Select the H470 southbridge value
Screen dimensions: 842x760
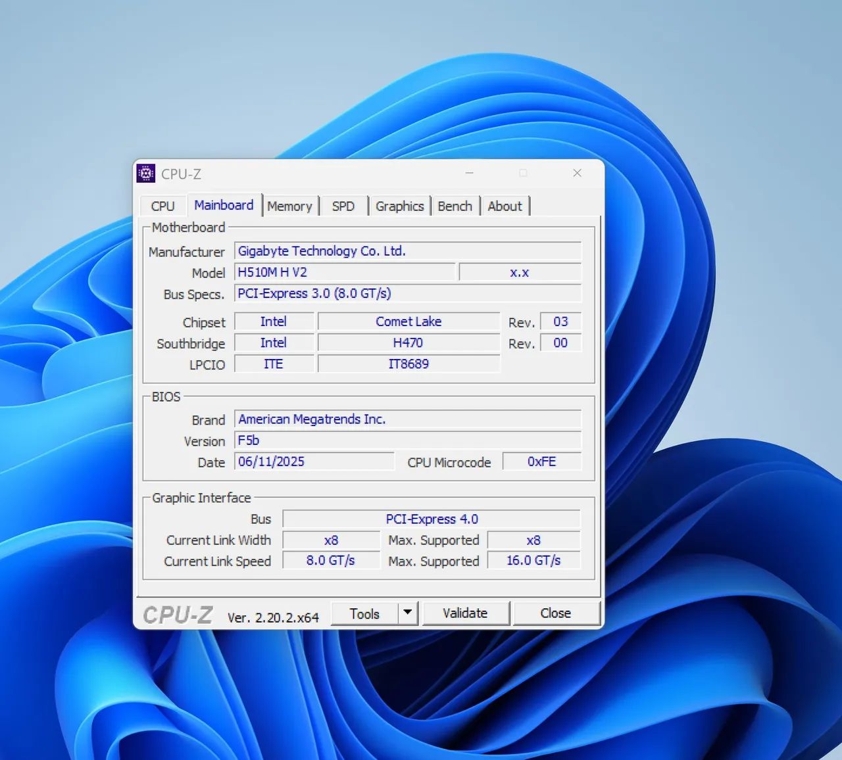[x=409, y=343]
